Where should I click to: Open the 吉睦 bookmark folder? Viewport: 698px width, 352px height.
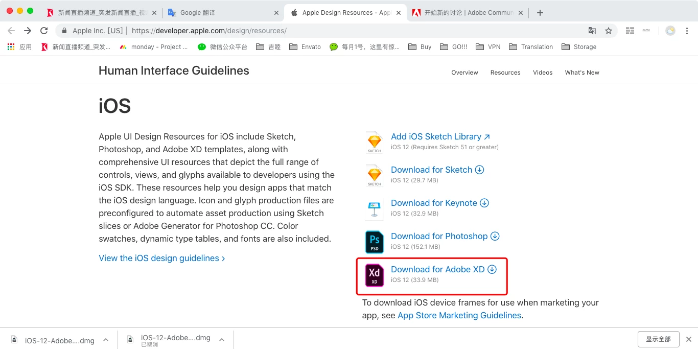coord(268,47)
